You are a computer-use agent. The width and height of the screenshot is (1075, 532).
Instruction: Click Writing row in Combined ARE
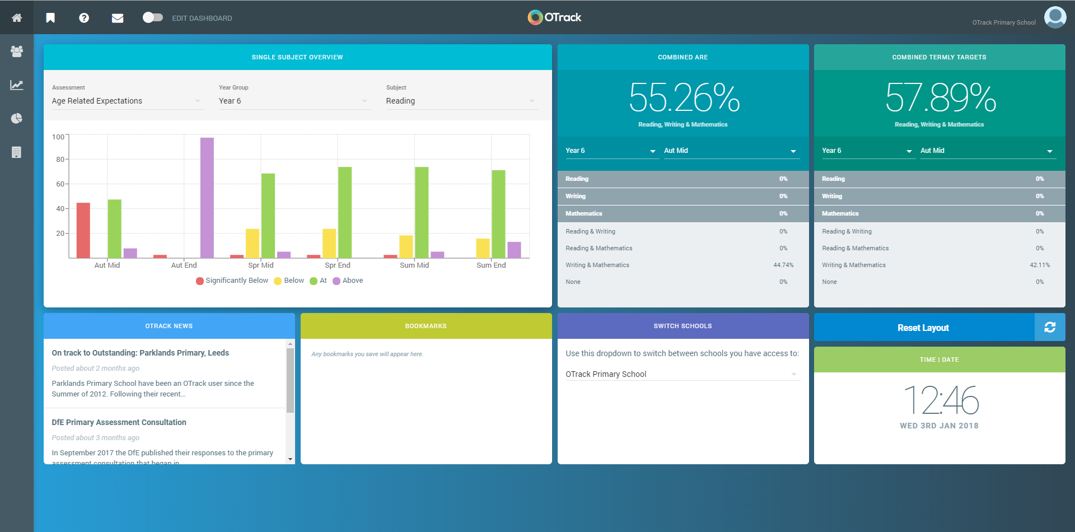(683, 196)
